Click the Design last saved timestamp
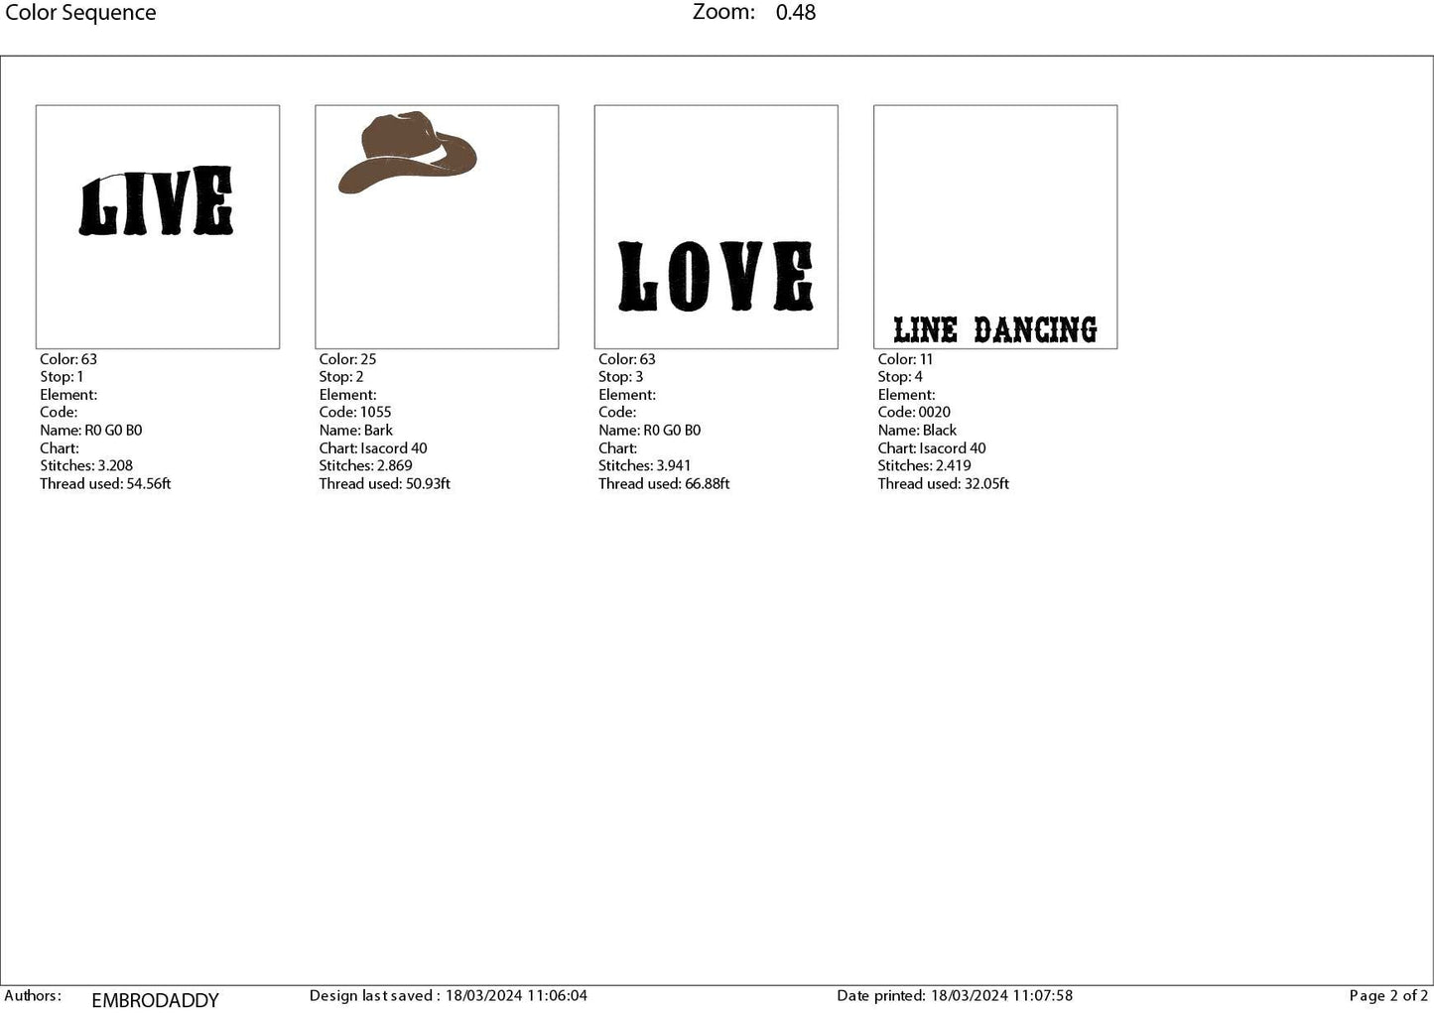 [449, 995]
